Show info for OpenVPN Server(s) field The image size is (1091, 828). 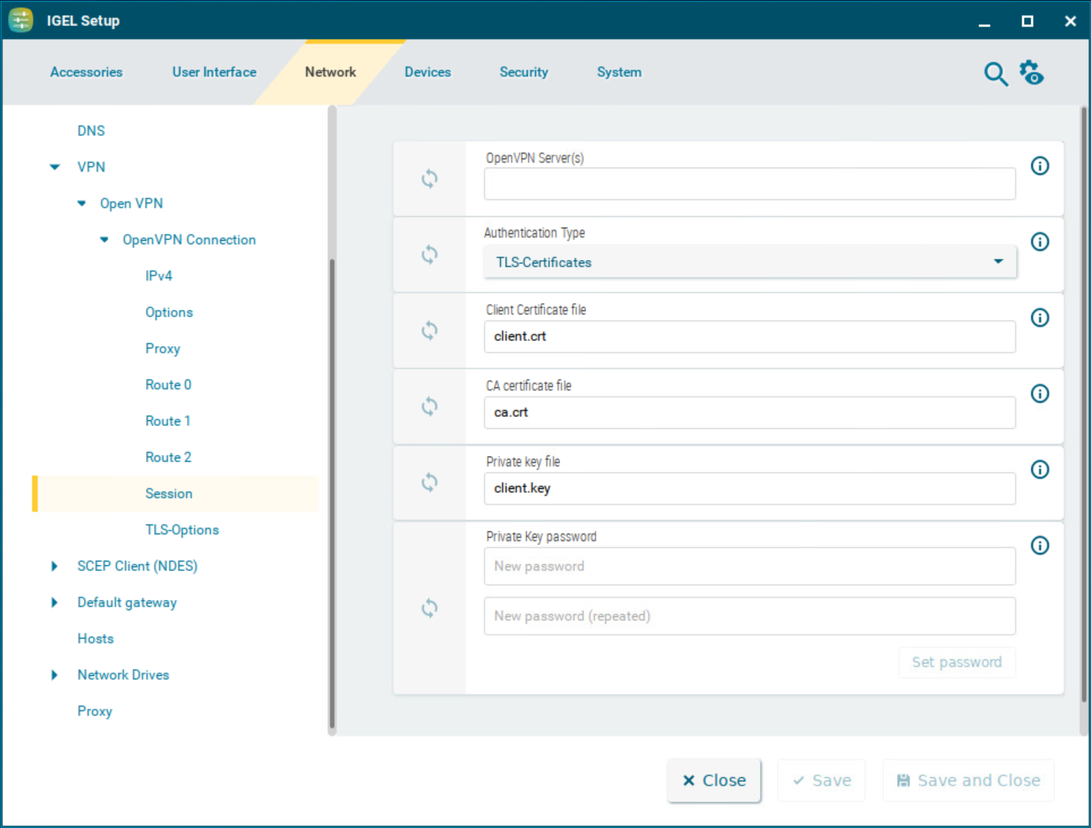(1040, 166)
